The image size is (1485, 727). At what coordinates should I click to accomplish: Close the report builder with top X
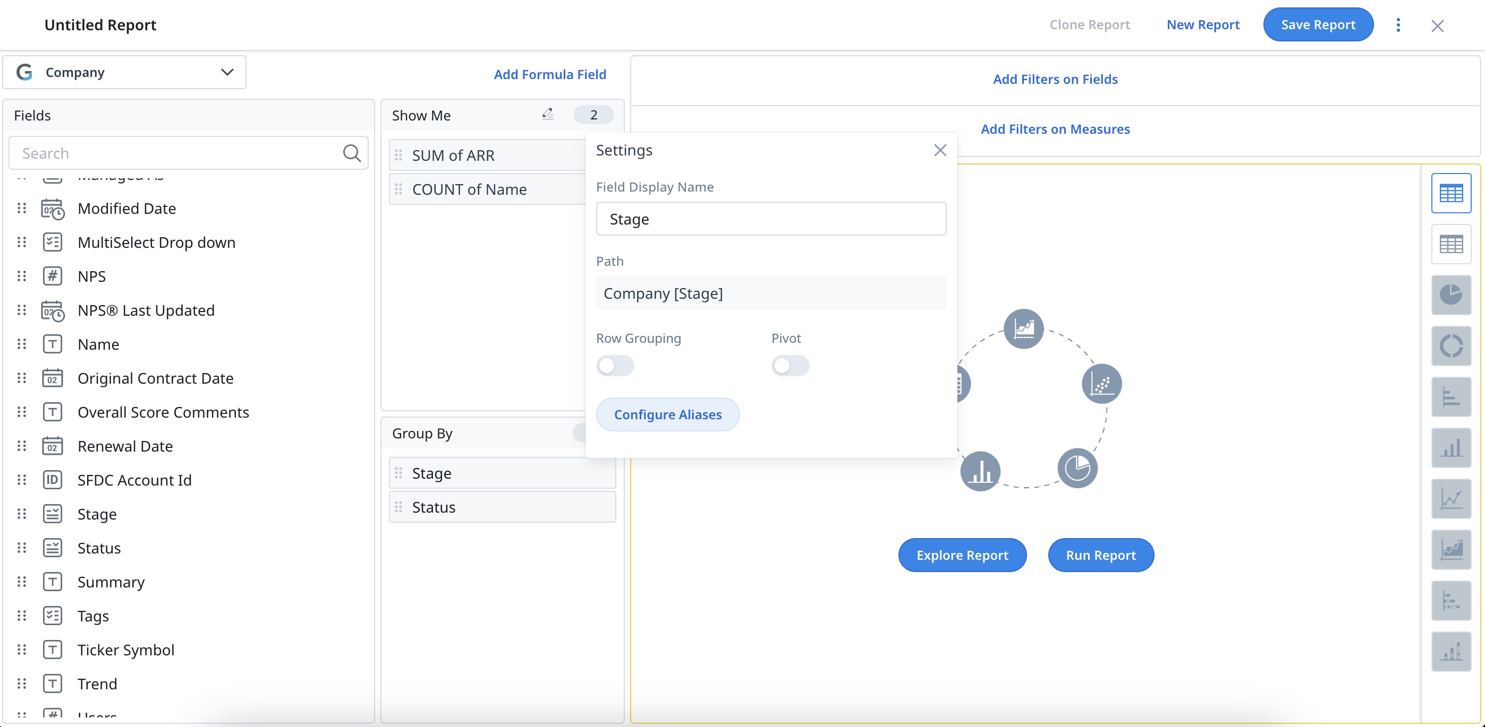(1437, 25)
